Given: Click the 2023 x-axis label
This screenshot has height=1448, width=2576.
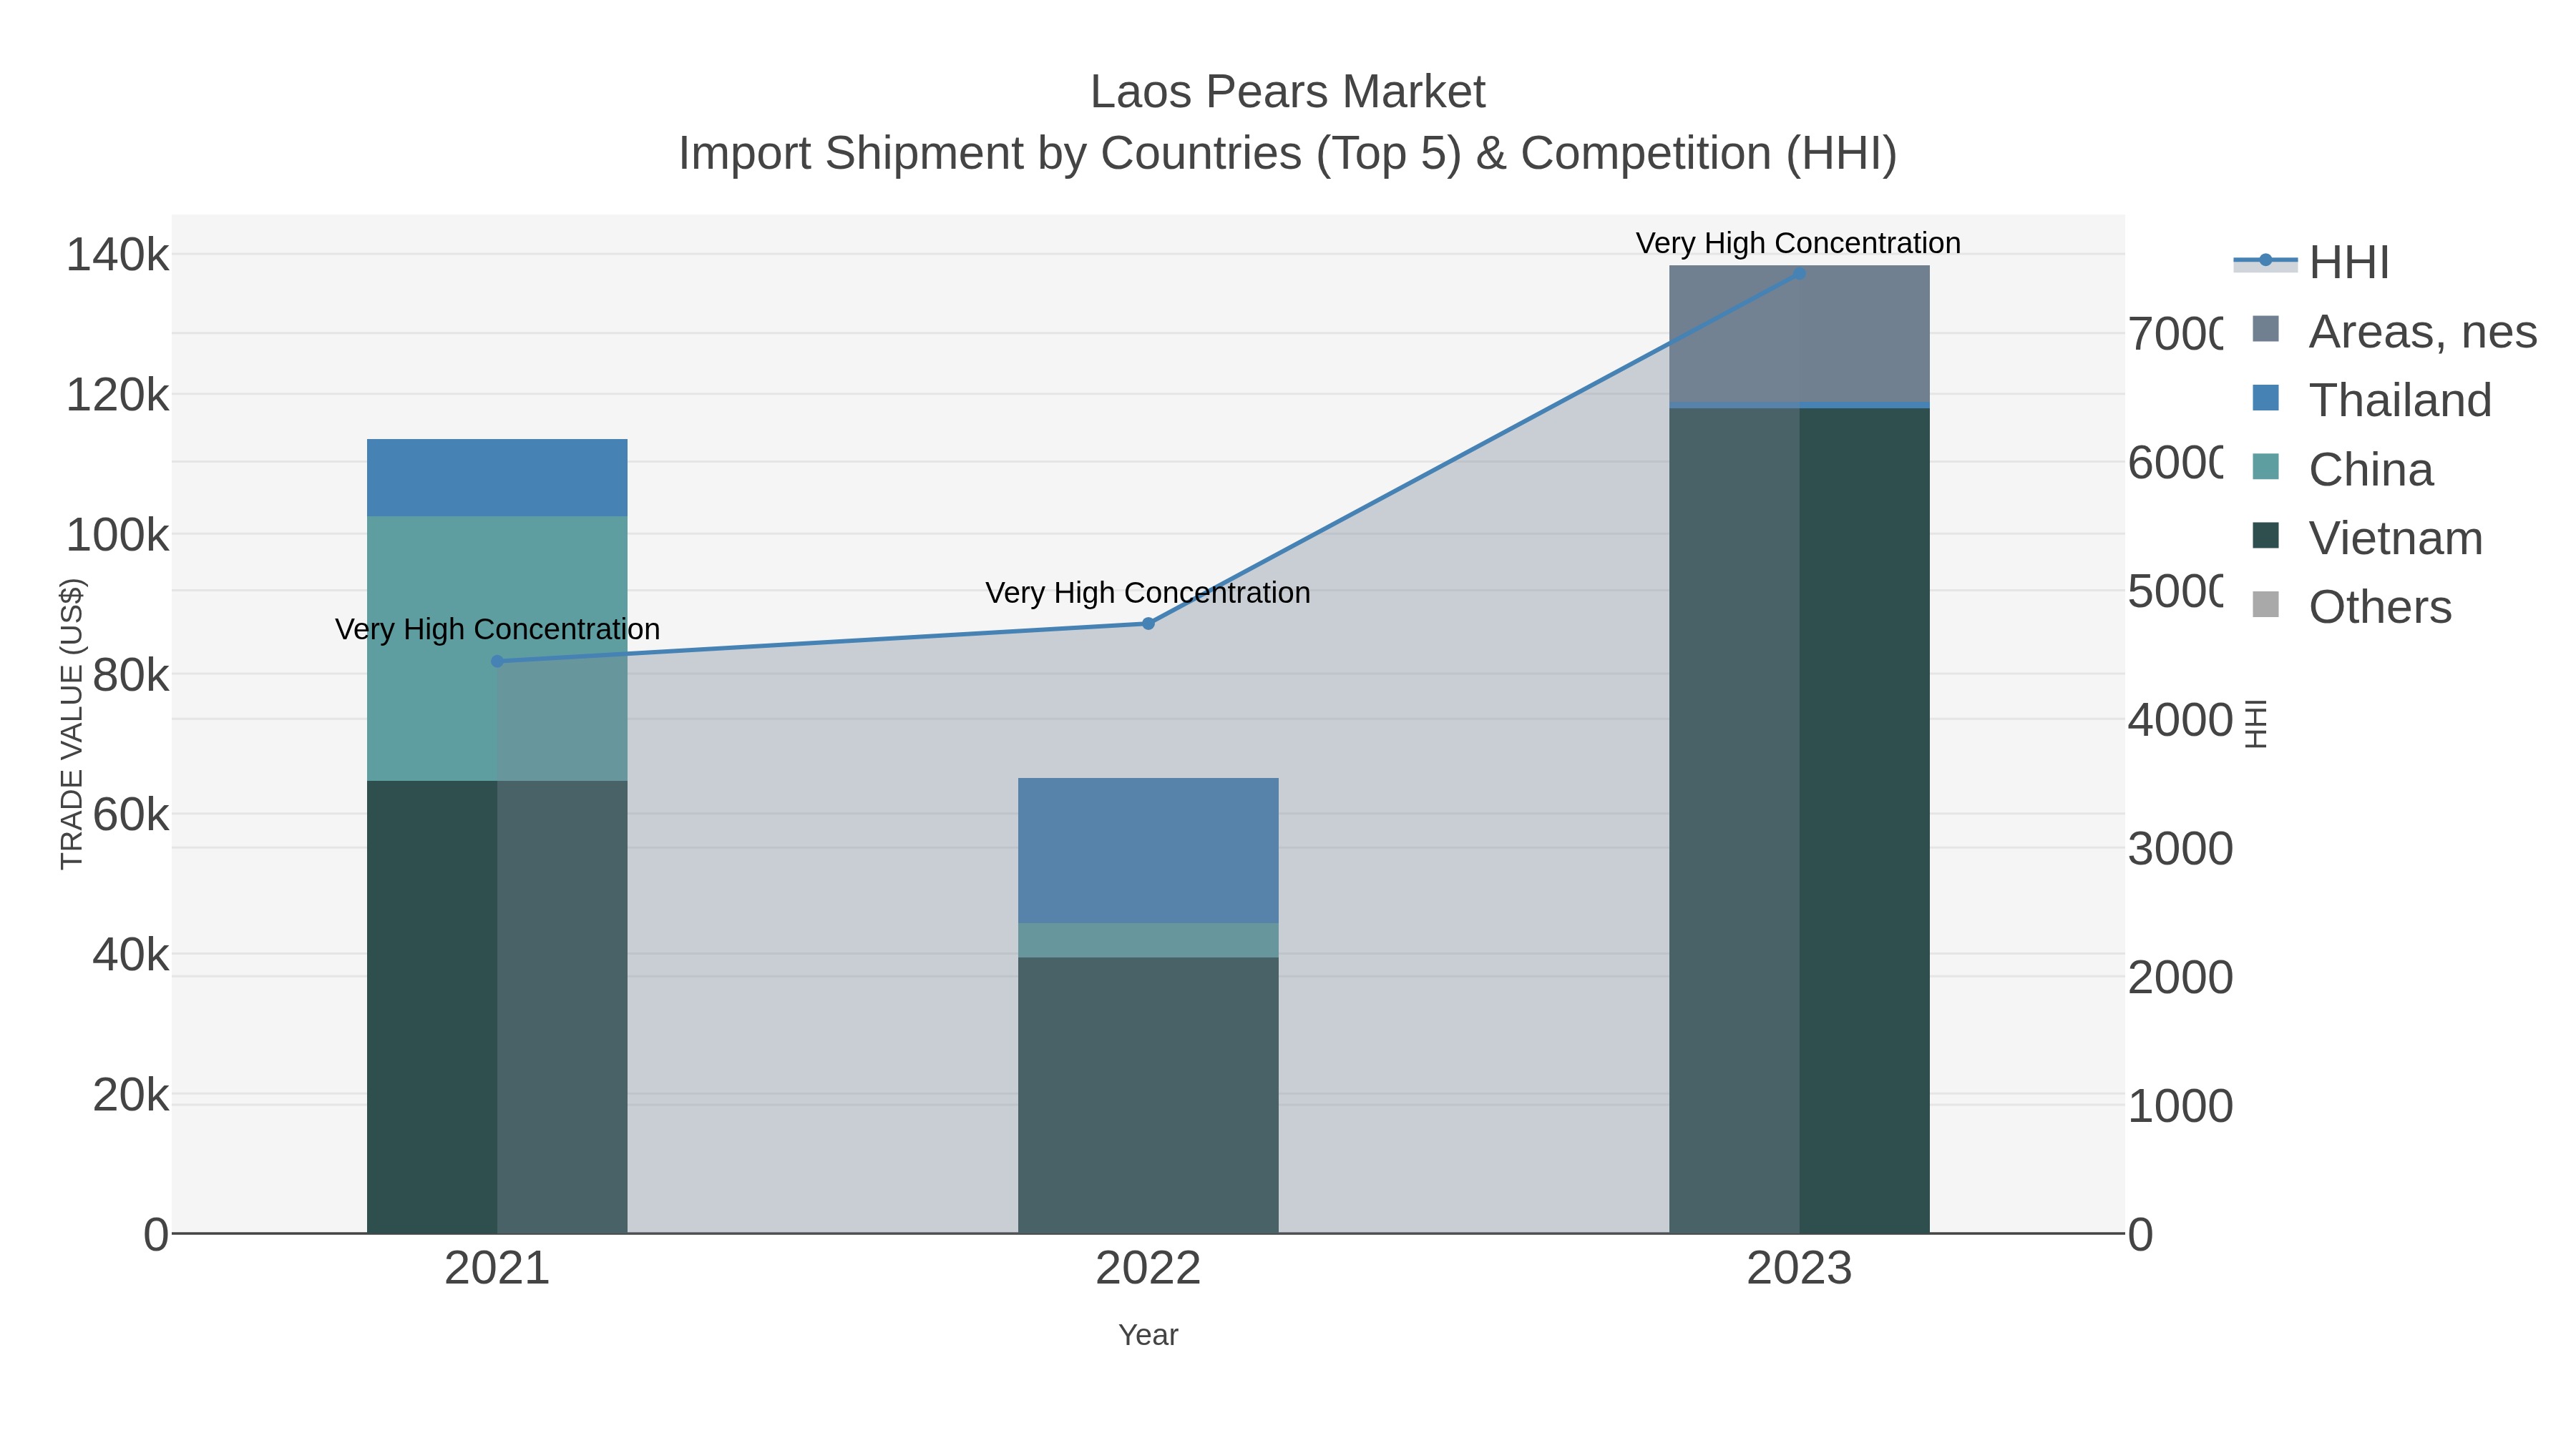Looking at the screenshot, I should [x=1799, y=1268].
